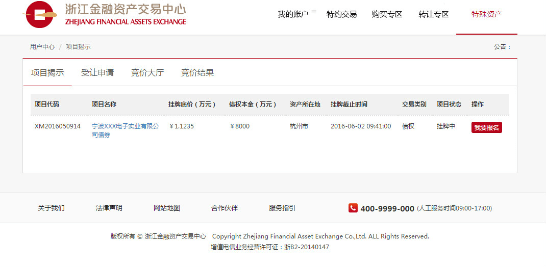Select 特殊资产 navigation item
This screenshot has height=267, width=546.
coord(487,15)
